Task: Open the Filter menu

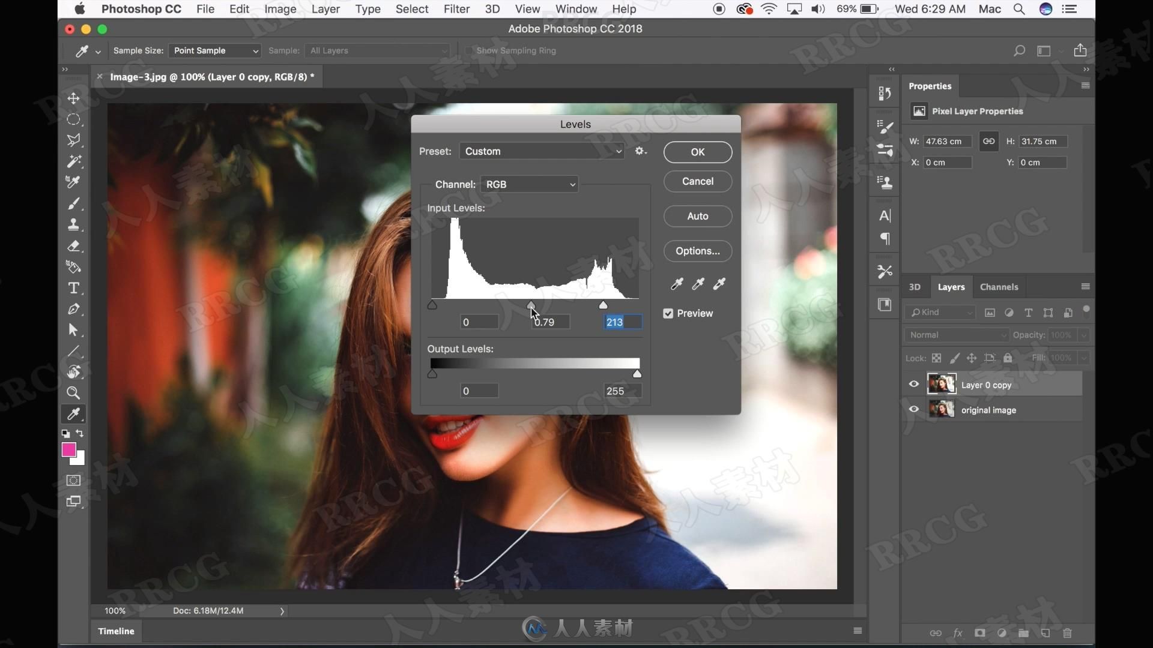Action: [x=456, y=9]
